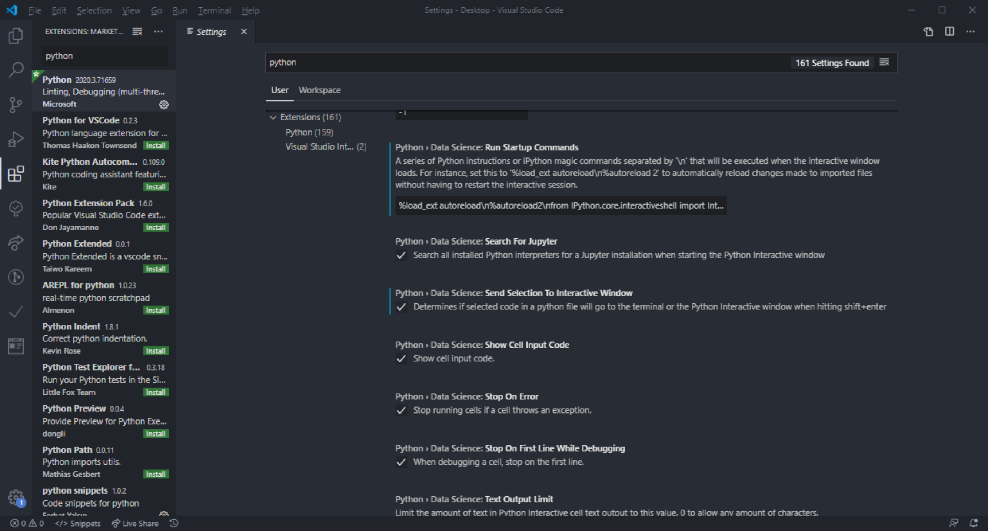
Task: Open the Selection menu
Action: [x=94, y=10]
